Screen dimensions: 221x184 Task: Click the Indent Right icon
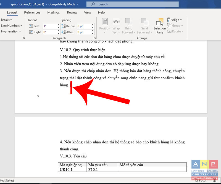pyautogui.click(x=31, y=32)
